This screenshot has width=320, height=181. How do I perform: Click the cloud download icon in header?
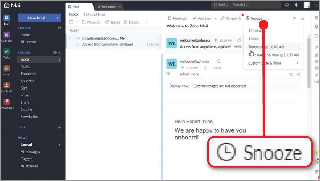(287, 5)
